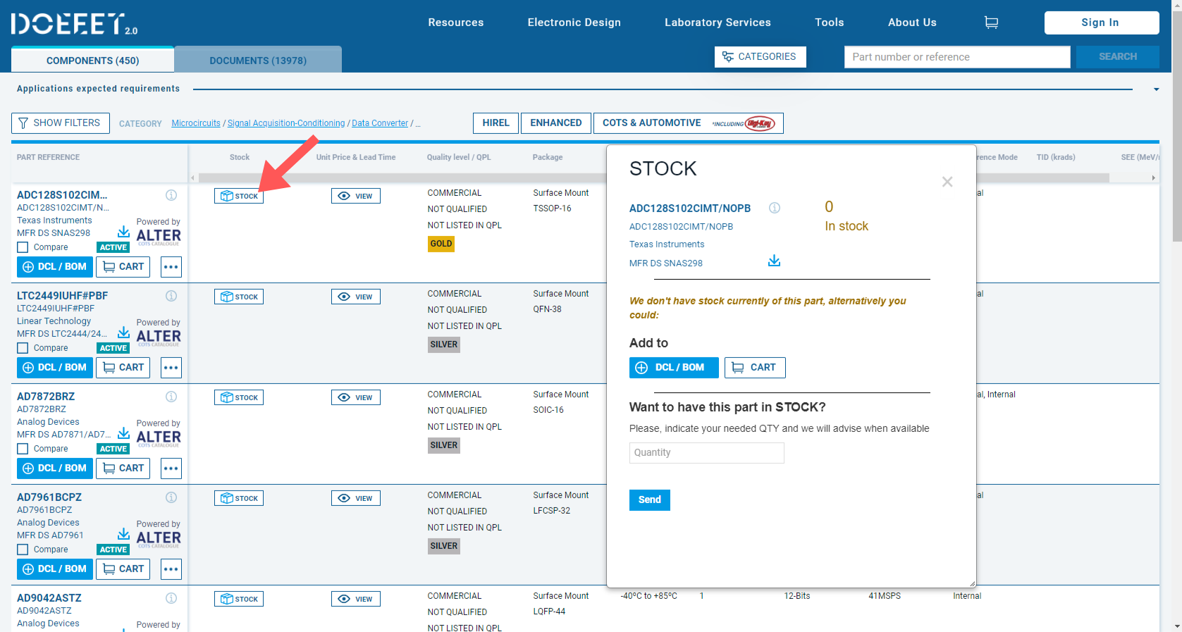
Task: Add to DCL / BOM in Stock popup
Action: (x=674, y=368)
